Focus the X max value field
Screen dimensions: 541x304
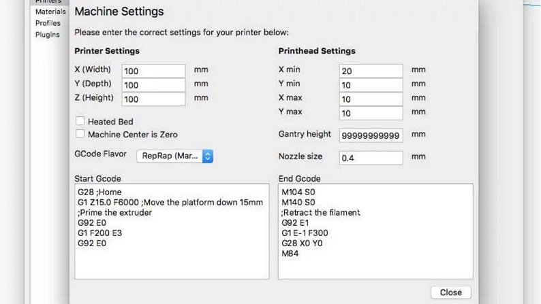[371, 99]
